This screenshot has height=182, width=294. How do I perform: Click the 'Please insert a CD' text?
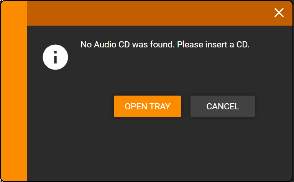click(x=213, y=44)
